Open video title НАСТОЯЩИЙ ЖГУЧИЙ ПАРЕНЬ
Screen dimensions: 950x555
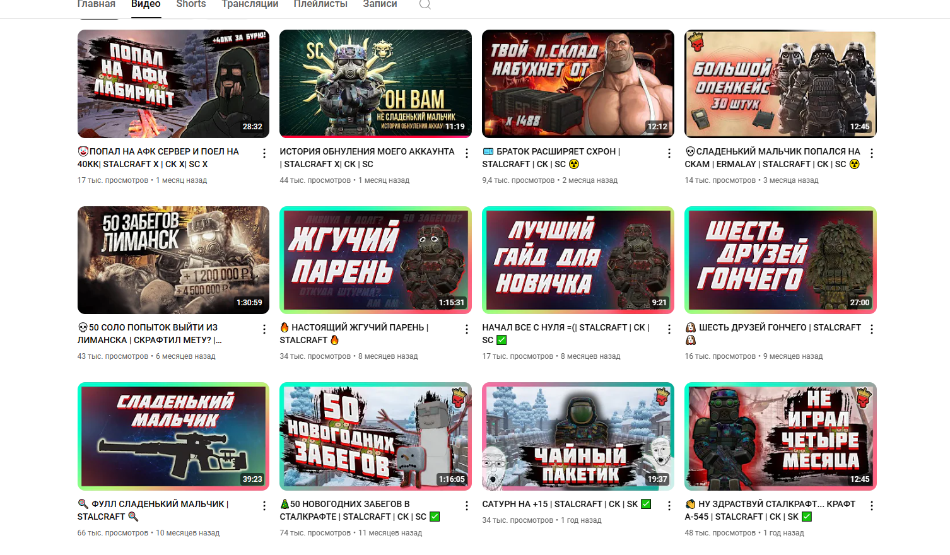(354, 334)
